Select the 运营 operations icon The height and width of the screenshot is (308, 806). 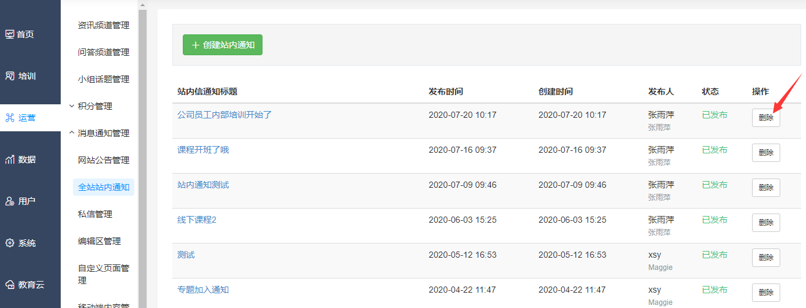10,118
